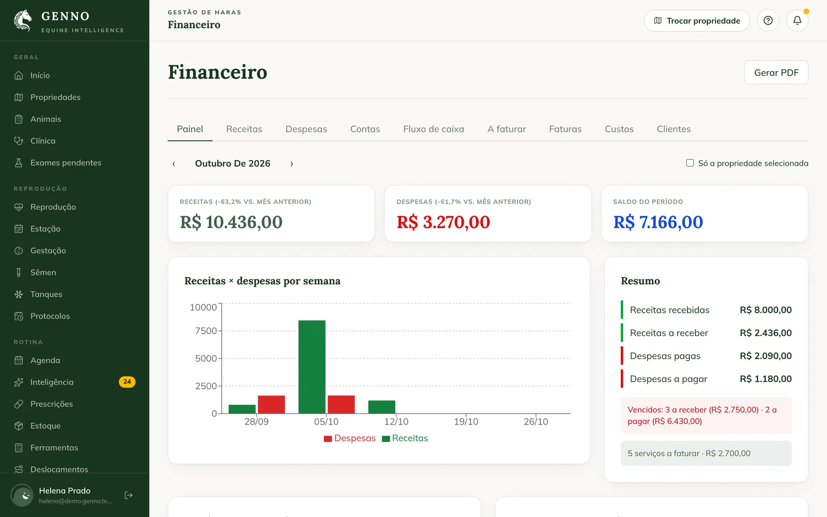827x517 pixels.
Task: Select the Gestação icon in sidebar
Action: (x=19, y=251)
